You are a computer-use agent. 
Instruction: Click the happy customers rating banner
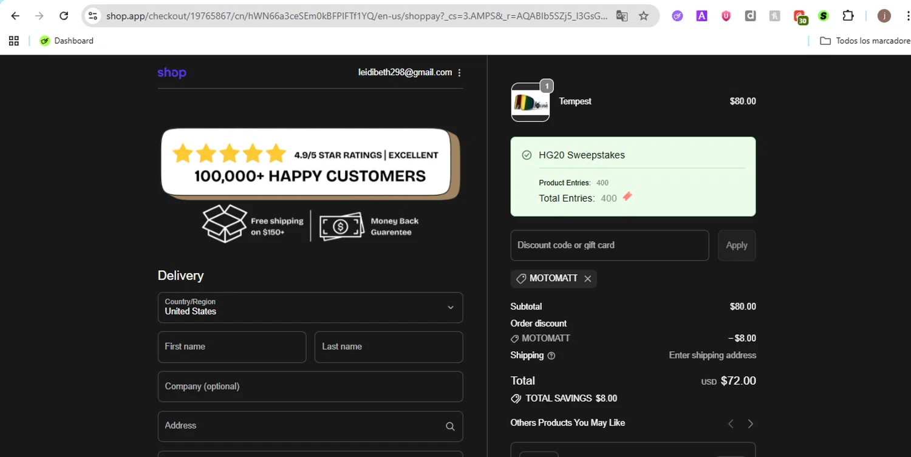click(310, 164)
